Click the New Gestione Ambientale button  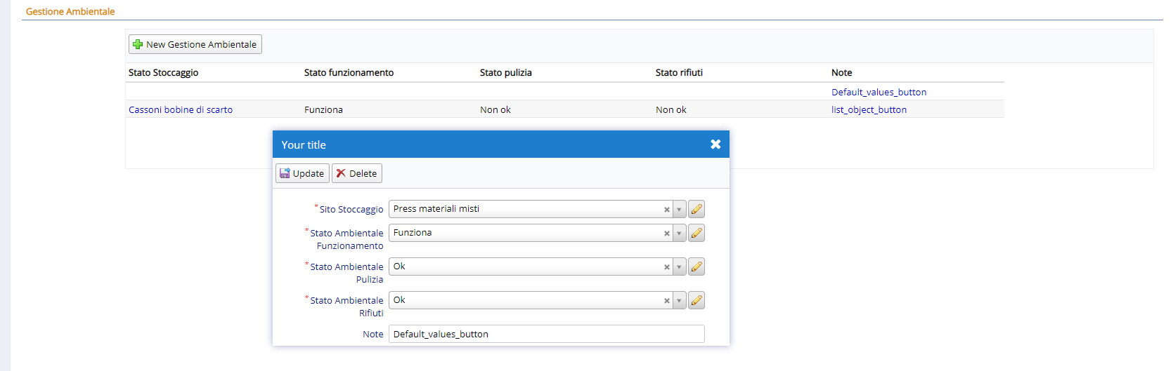coord(195,44)
